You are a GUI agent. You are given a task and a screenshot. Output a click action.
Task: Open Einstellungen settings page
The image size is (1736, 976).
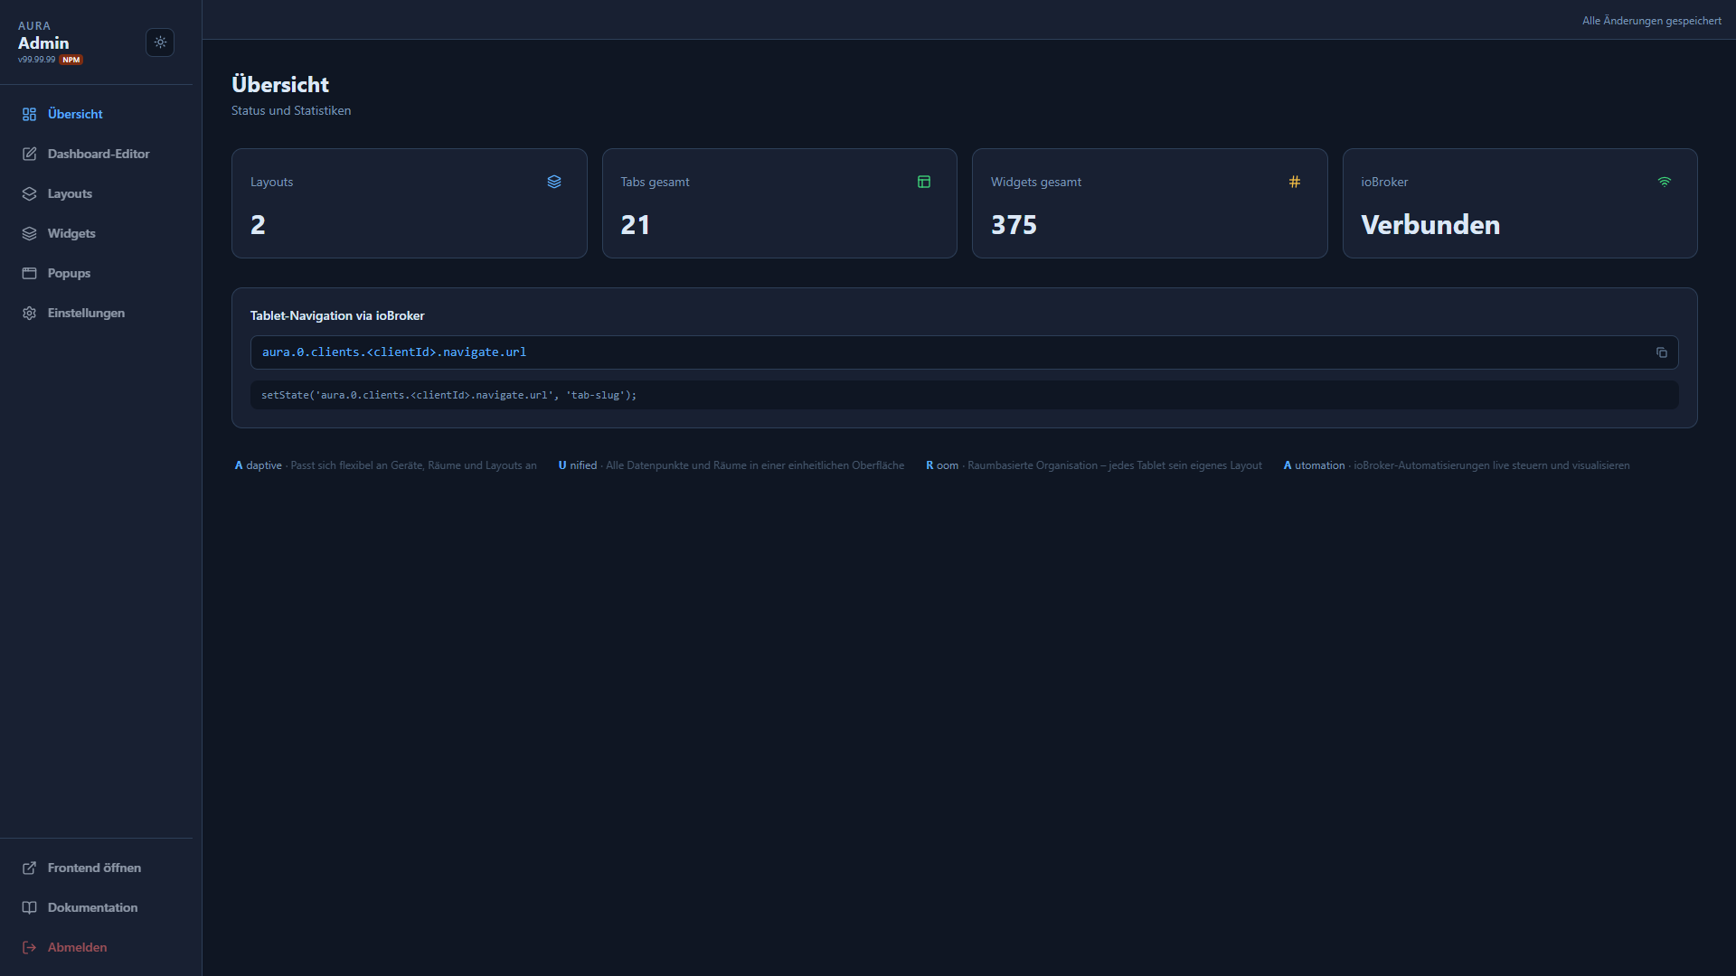[x=96, y=313]
